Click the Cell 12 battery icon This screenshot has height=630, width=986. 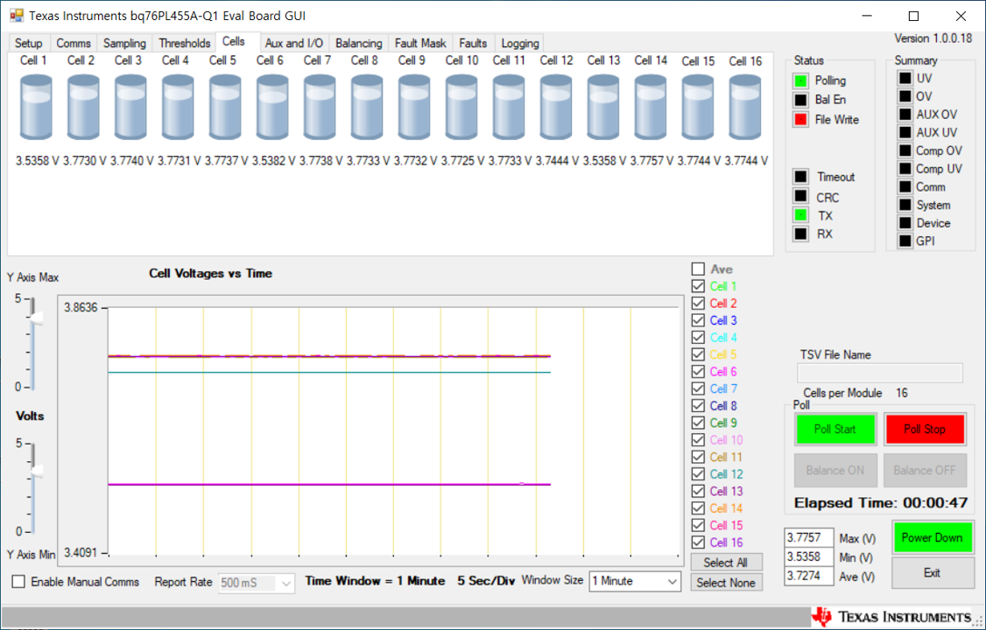[x=556, y=108]
